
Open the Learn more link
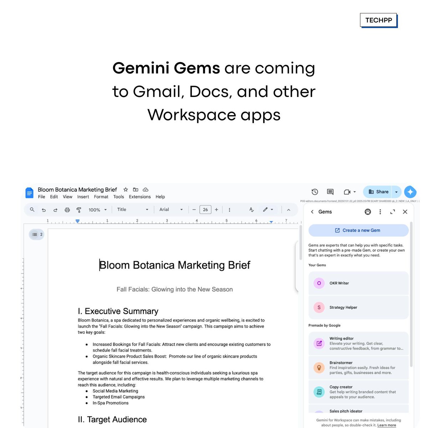pos(387,425)
